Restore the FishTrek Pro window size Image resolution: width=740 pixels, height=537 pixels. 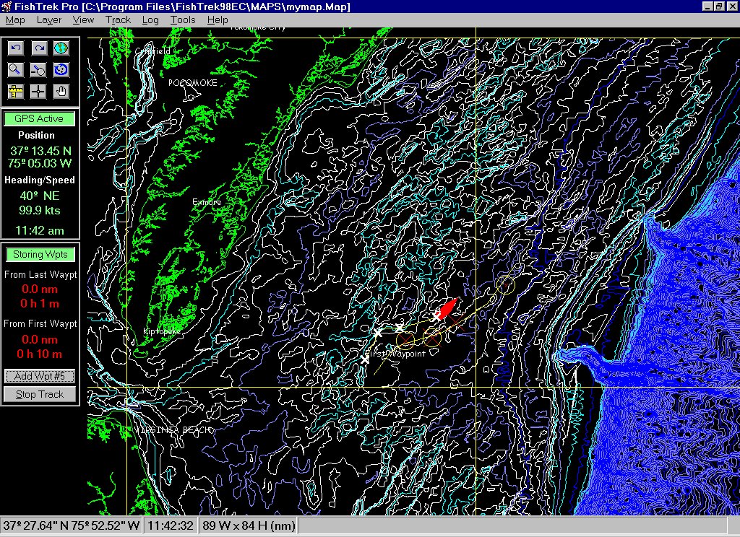coord(719,6)
